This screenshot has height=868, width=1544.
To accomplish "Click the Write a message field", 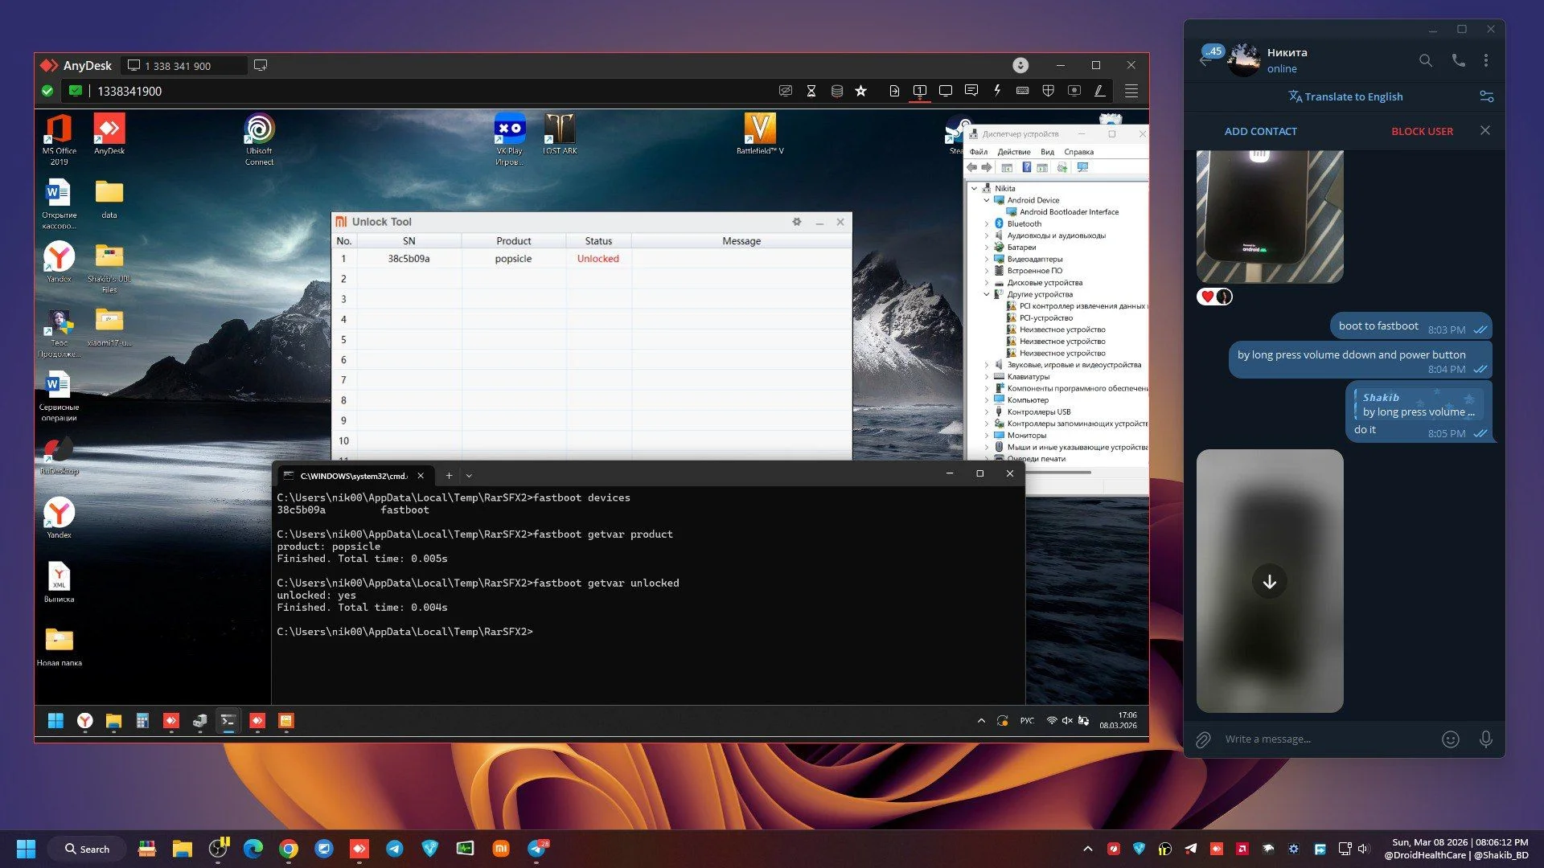I will [x=1327, y=739].
